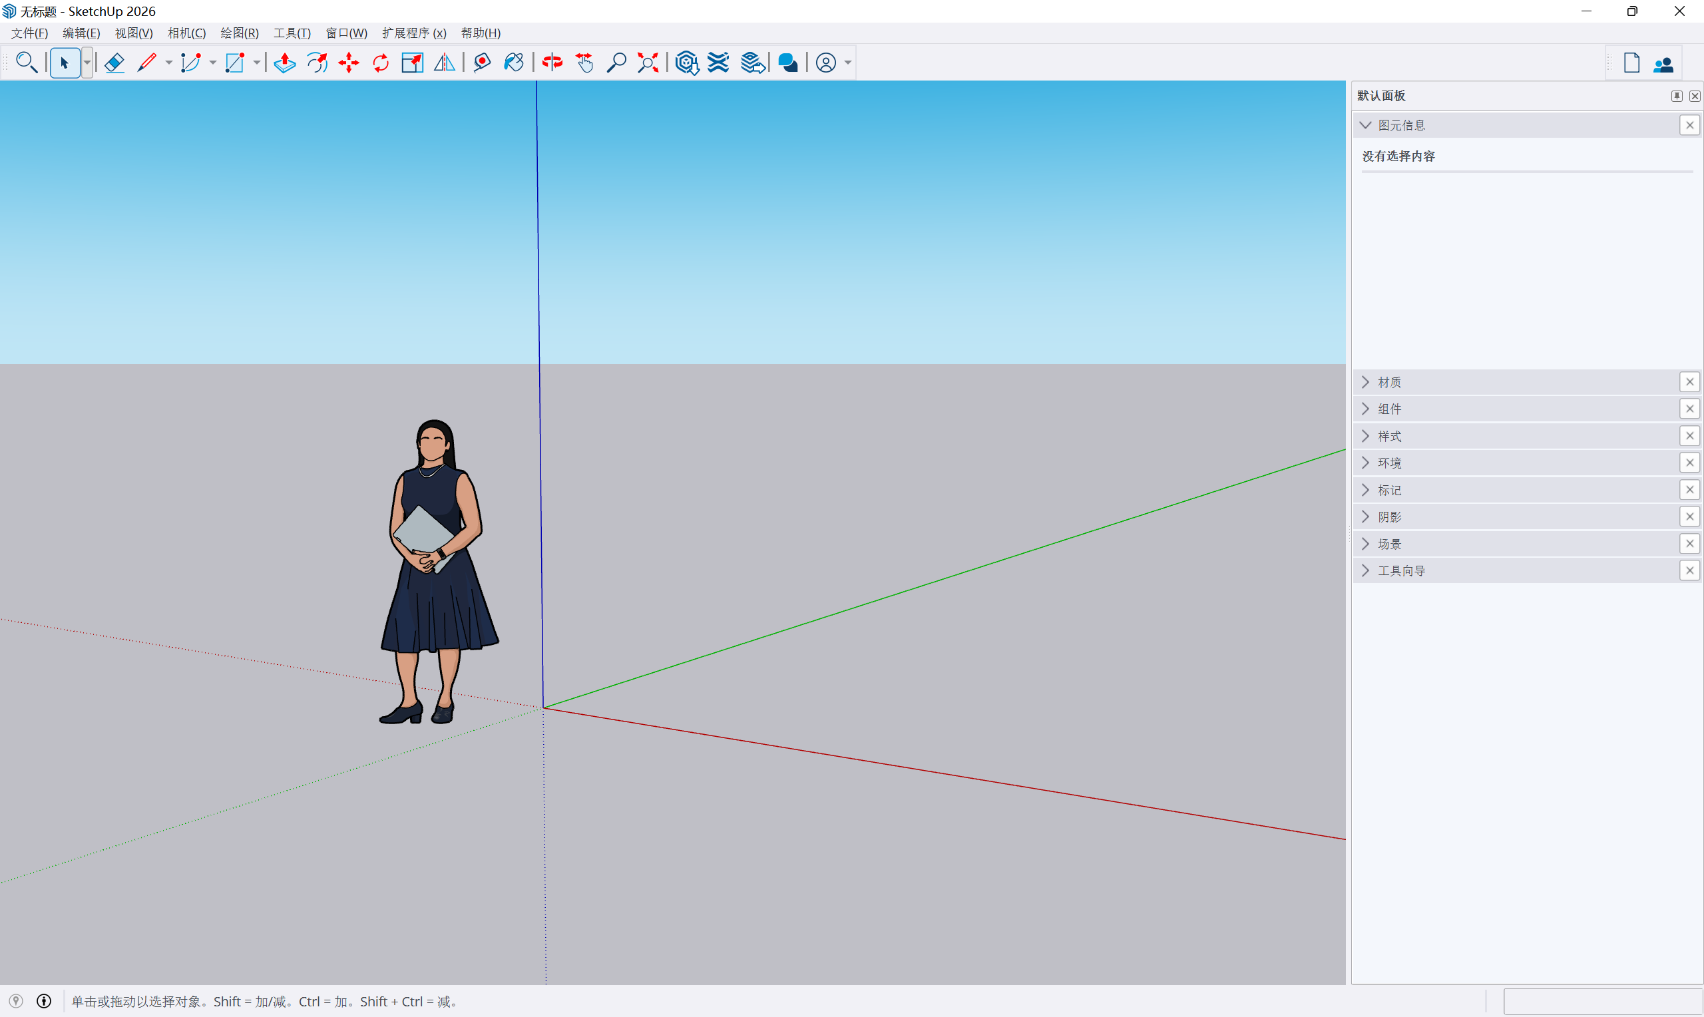Open the 3D Warehouse icon
The height and width of the screenshot is (1017, 1704).
tap(686, 63)
